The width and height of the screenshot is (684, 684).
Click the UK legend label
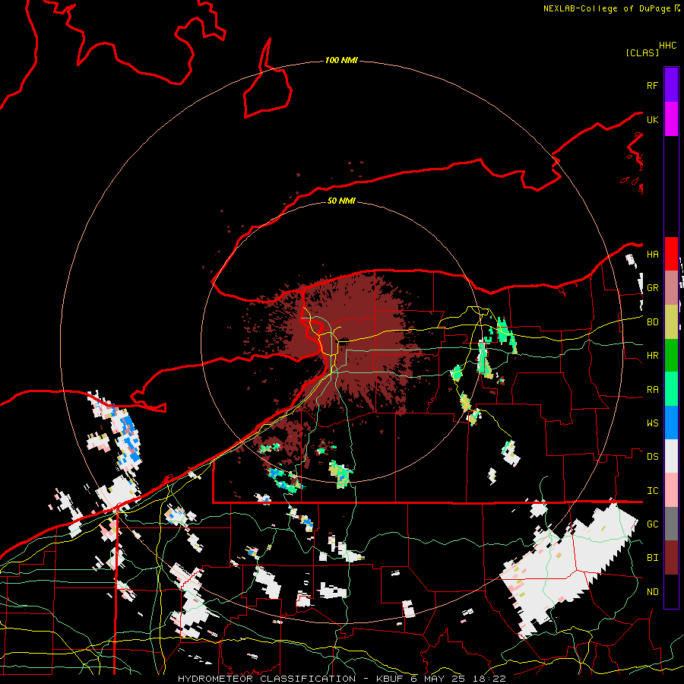[652, 119]
